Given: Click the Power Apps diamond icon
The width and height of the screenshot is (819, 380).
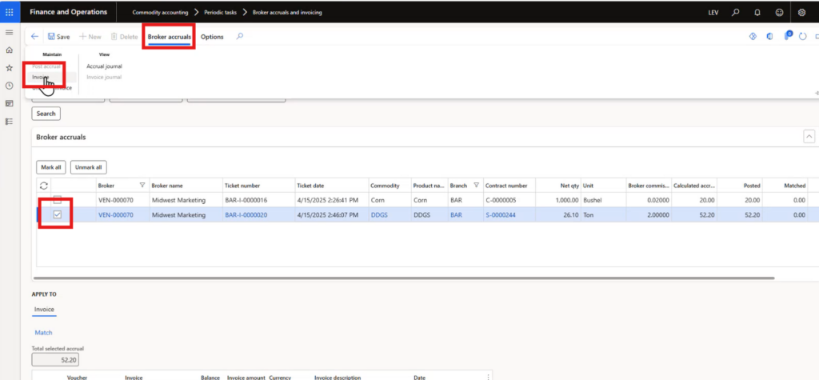Looking at the screenshot, I should (753, 37).
